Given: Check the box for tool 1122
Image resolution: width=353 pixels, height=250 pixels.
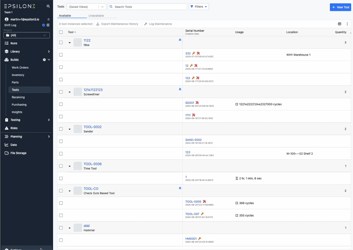Looking at the screenshot, I should pyautogui.click(x=61, y=43).
